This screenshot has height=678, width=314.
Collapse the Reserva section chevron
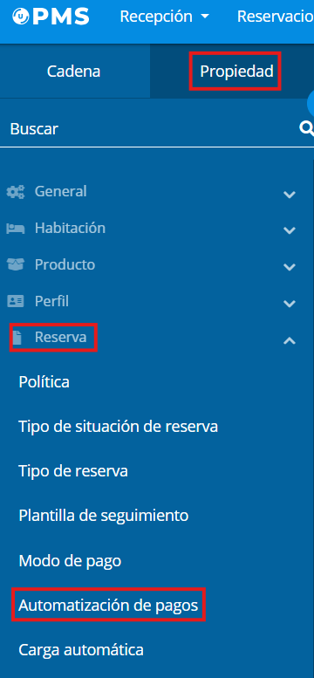pos(290,340)
